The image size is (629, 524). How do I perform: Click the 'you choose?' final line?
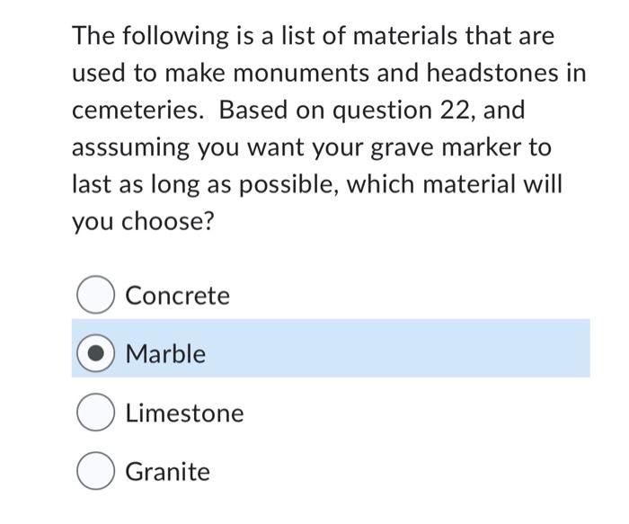point(143,221)
